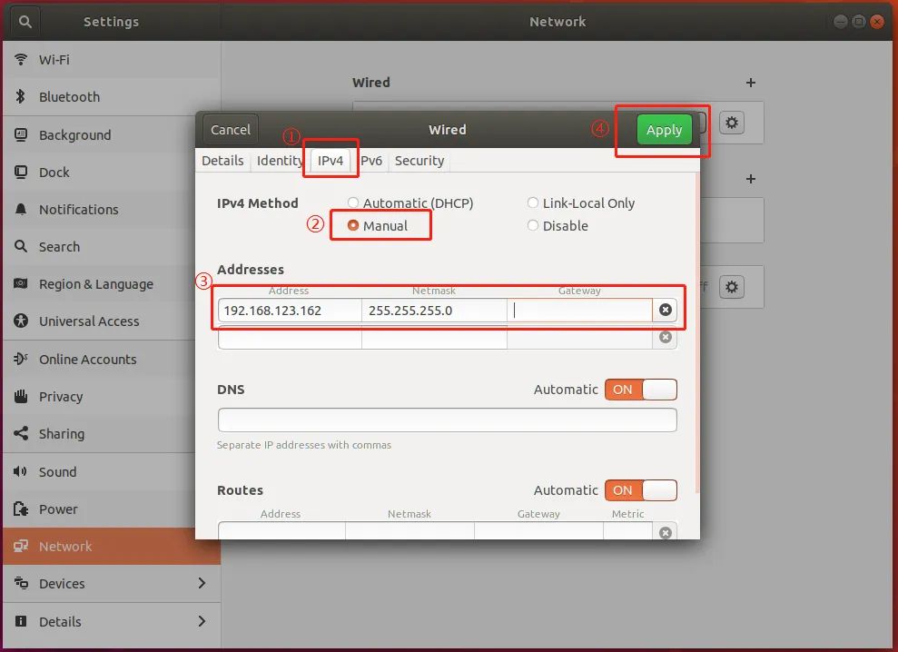This screenshot has width=898, height=652.
Task: Click the second plus button in Network window
Action: coord(750,179)
